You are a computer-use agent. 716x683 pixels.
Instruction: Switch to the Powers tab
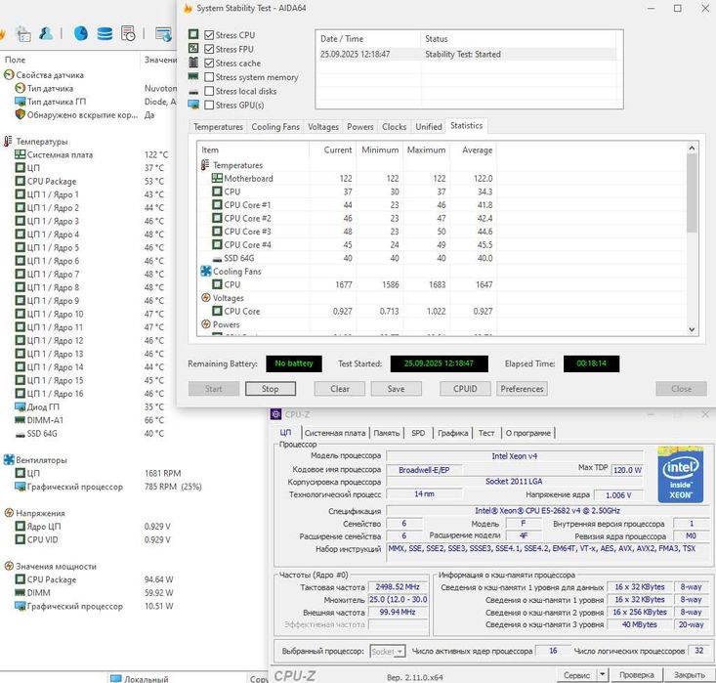point(359,127)
